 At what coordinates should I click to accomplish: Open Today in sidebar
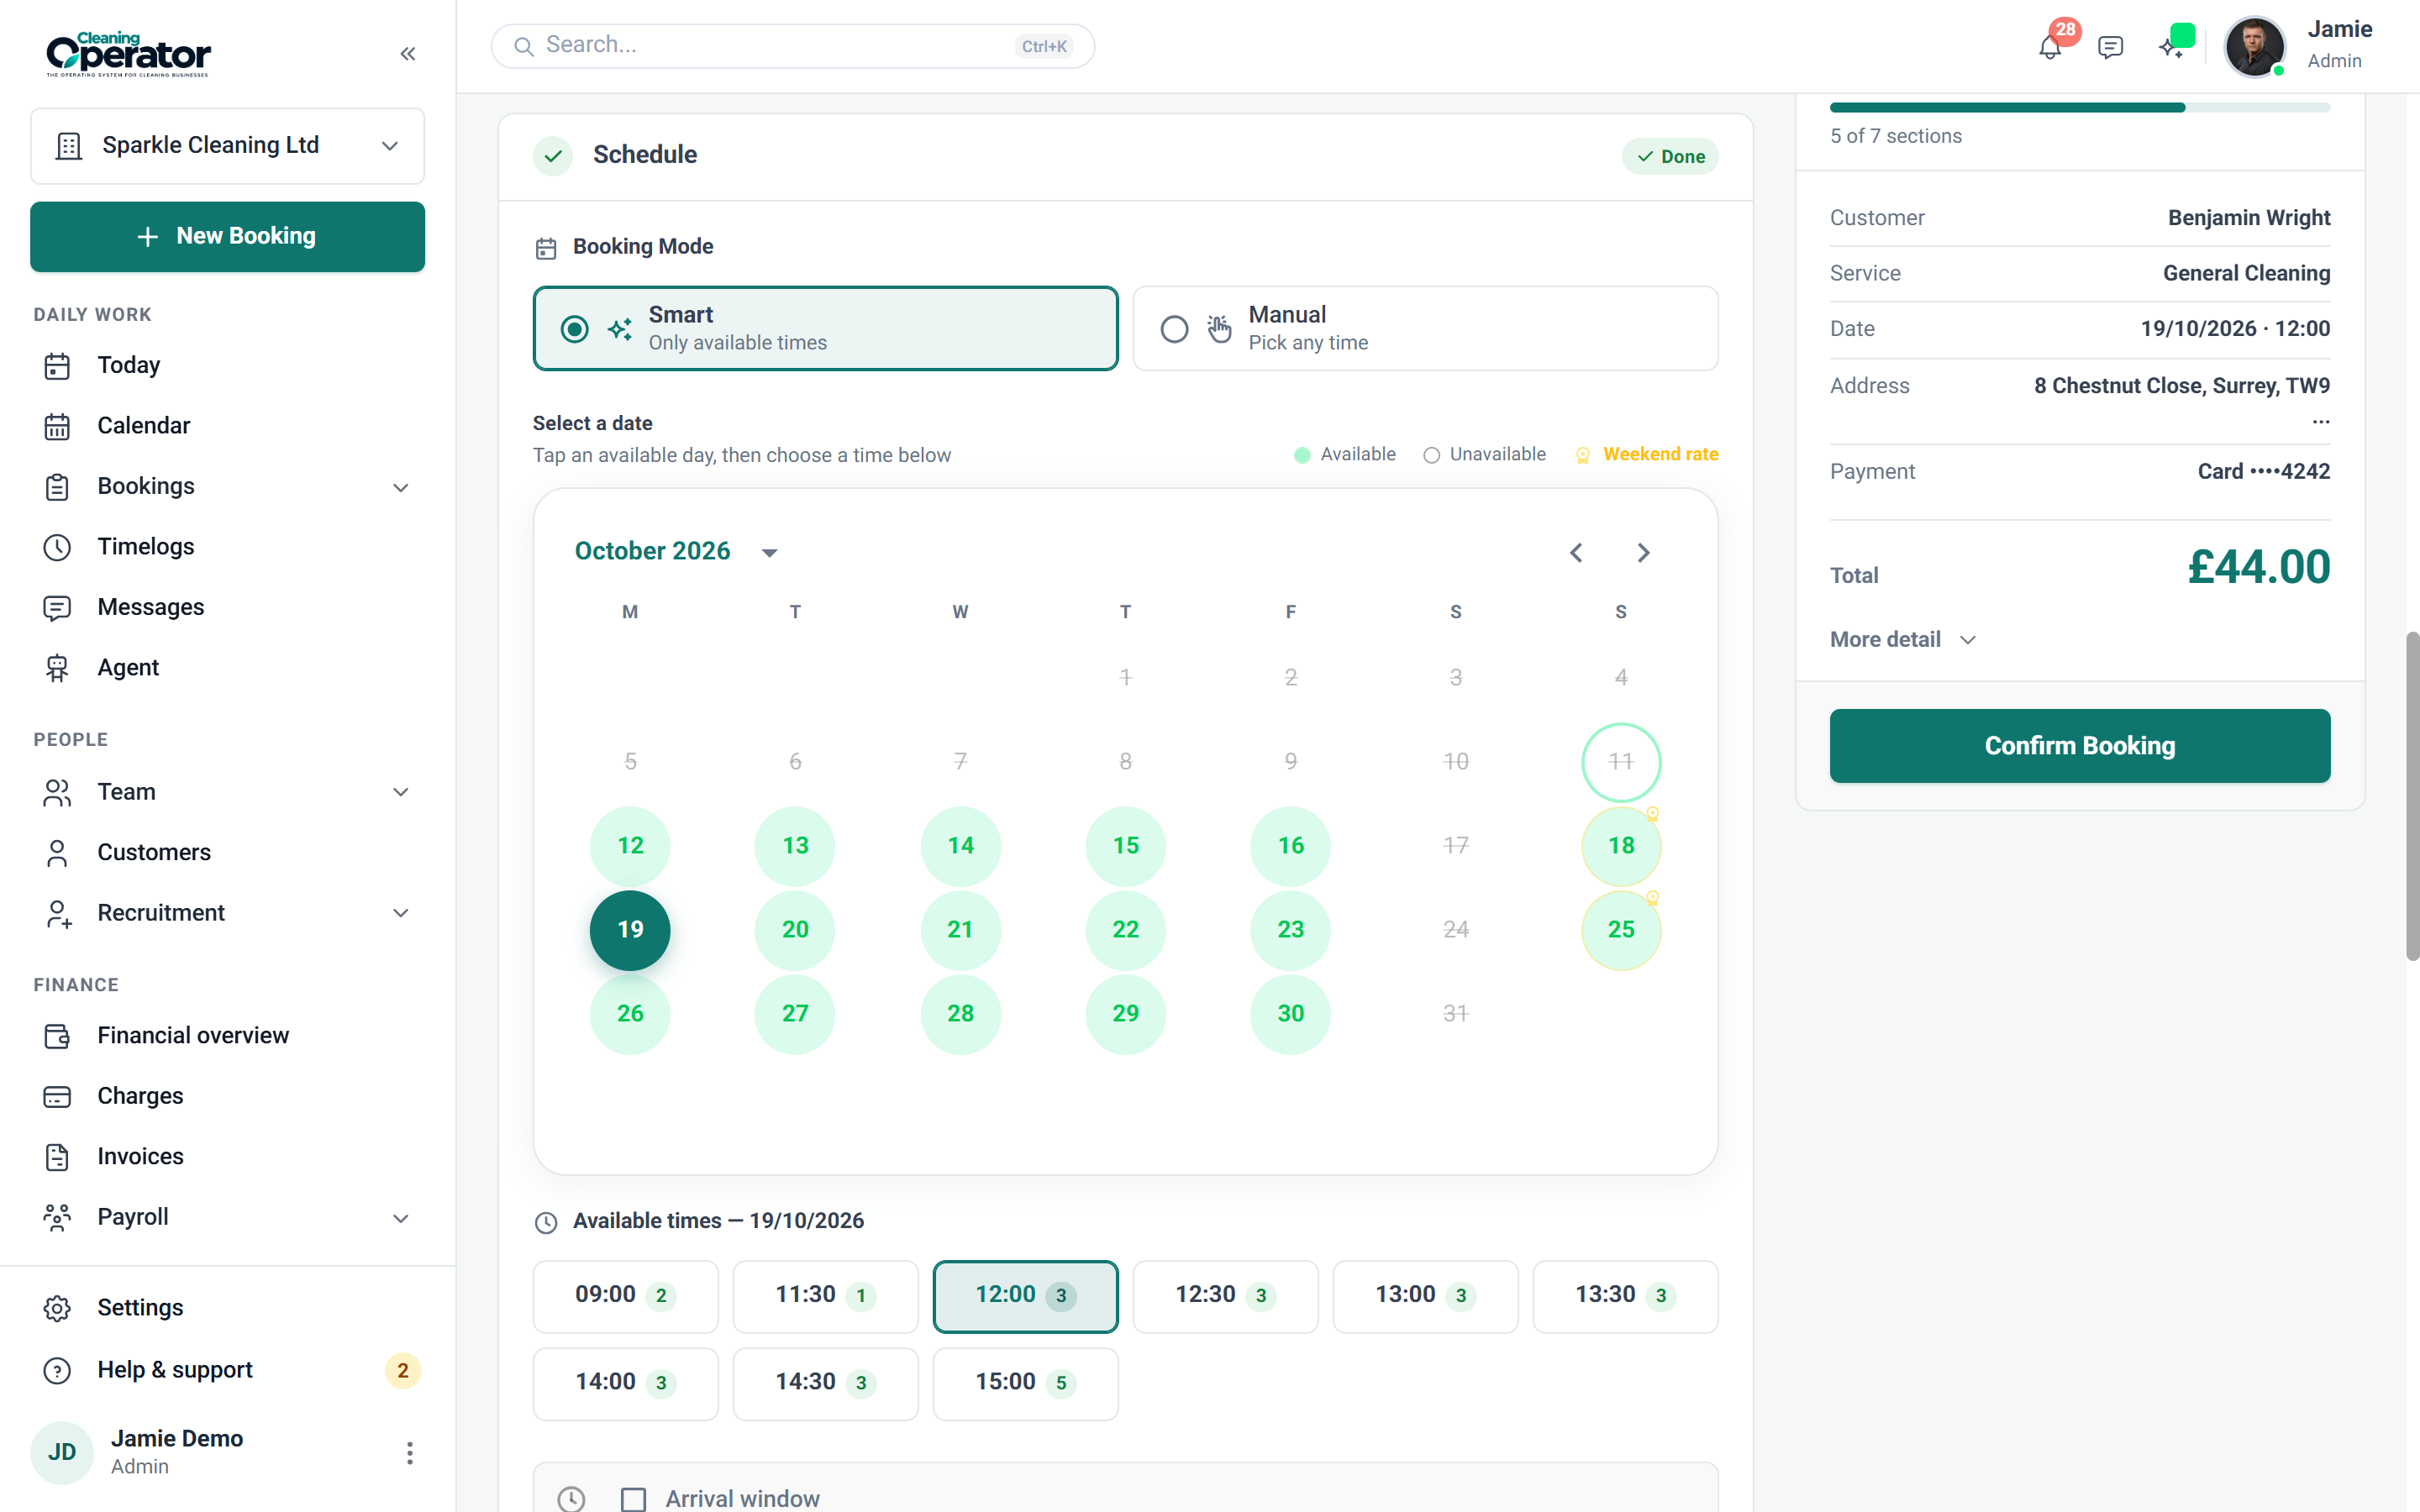click(x=228, y=365)
